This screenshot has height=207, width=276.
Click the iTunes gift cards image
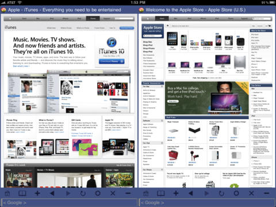coord(85,147)
